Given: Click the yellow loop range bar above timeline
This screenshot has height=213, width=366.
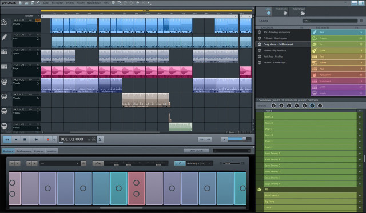Looking at the screenshot, I should tap(146, 11).
